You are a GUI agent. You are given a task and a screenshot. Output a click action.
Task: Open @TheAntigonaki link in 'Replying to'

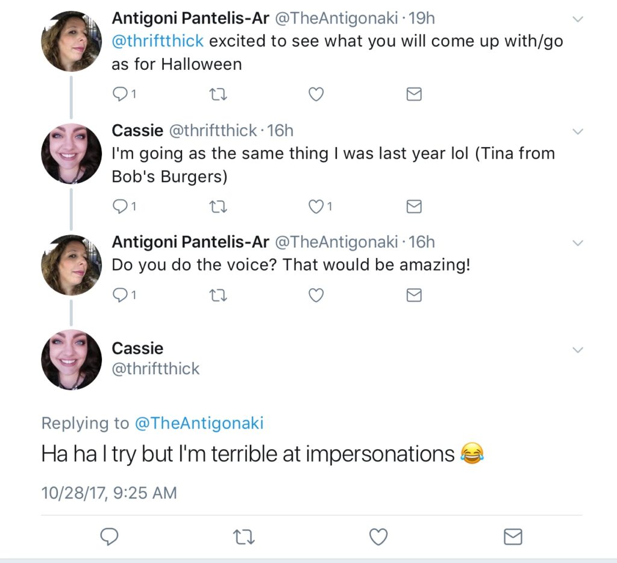(x=199, y=424)
